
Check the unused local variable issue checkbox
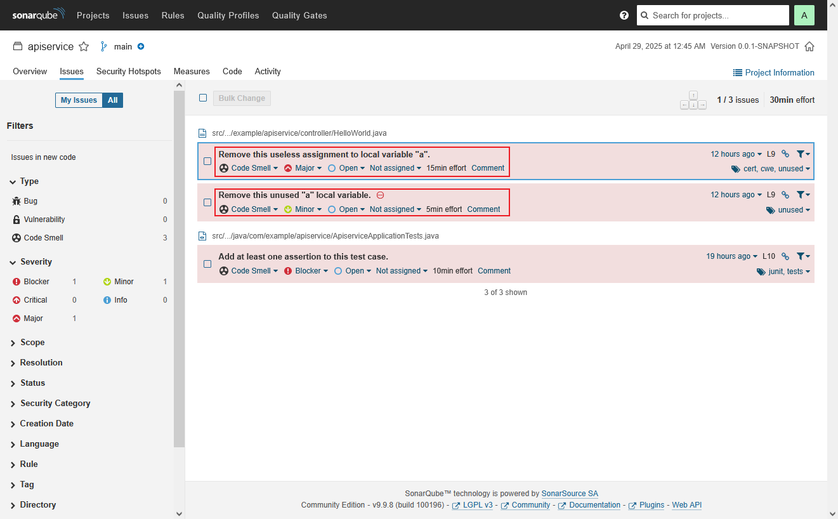click(207, 202)
